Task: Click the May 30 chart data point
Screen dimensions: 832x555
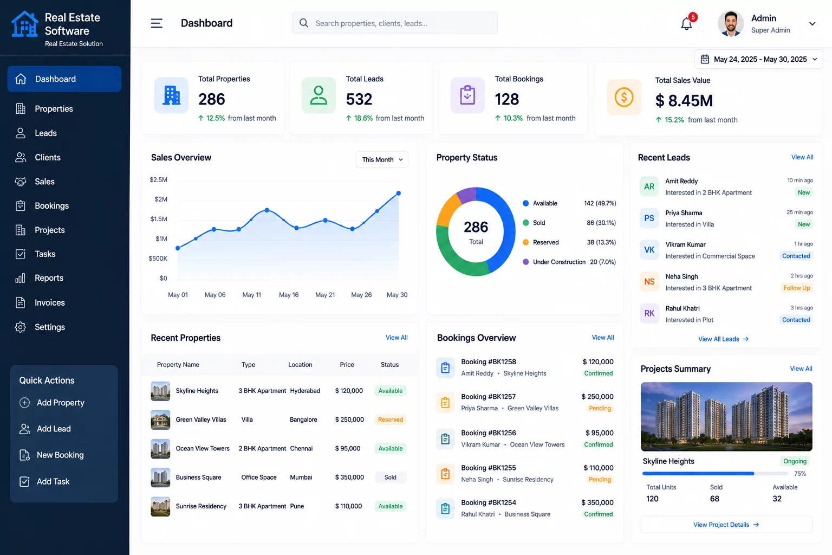Action: coord(399,193)
